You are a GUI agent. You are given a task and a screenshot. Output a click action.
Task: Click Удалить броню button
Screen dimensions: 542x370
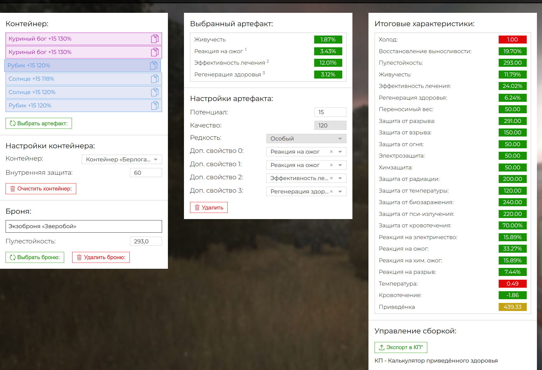(101, 257)
